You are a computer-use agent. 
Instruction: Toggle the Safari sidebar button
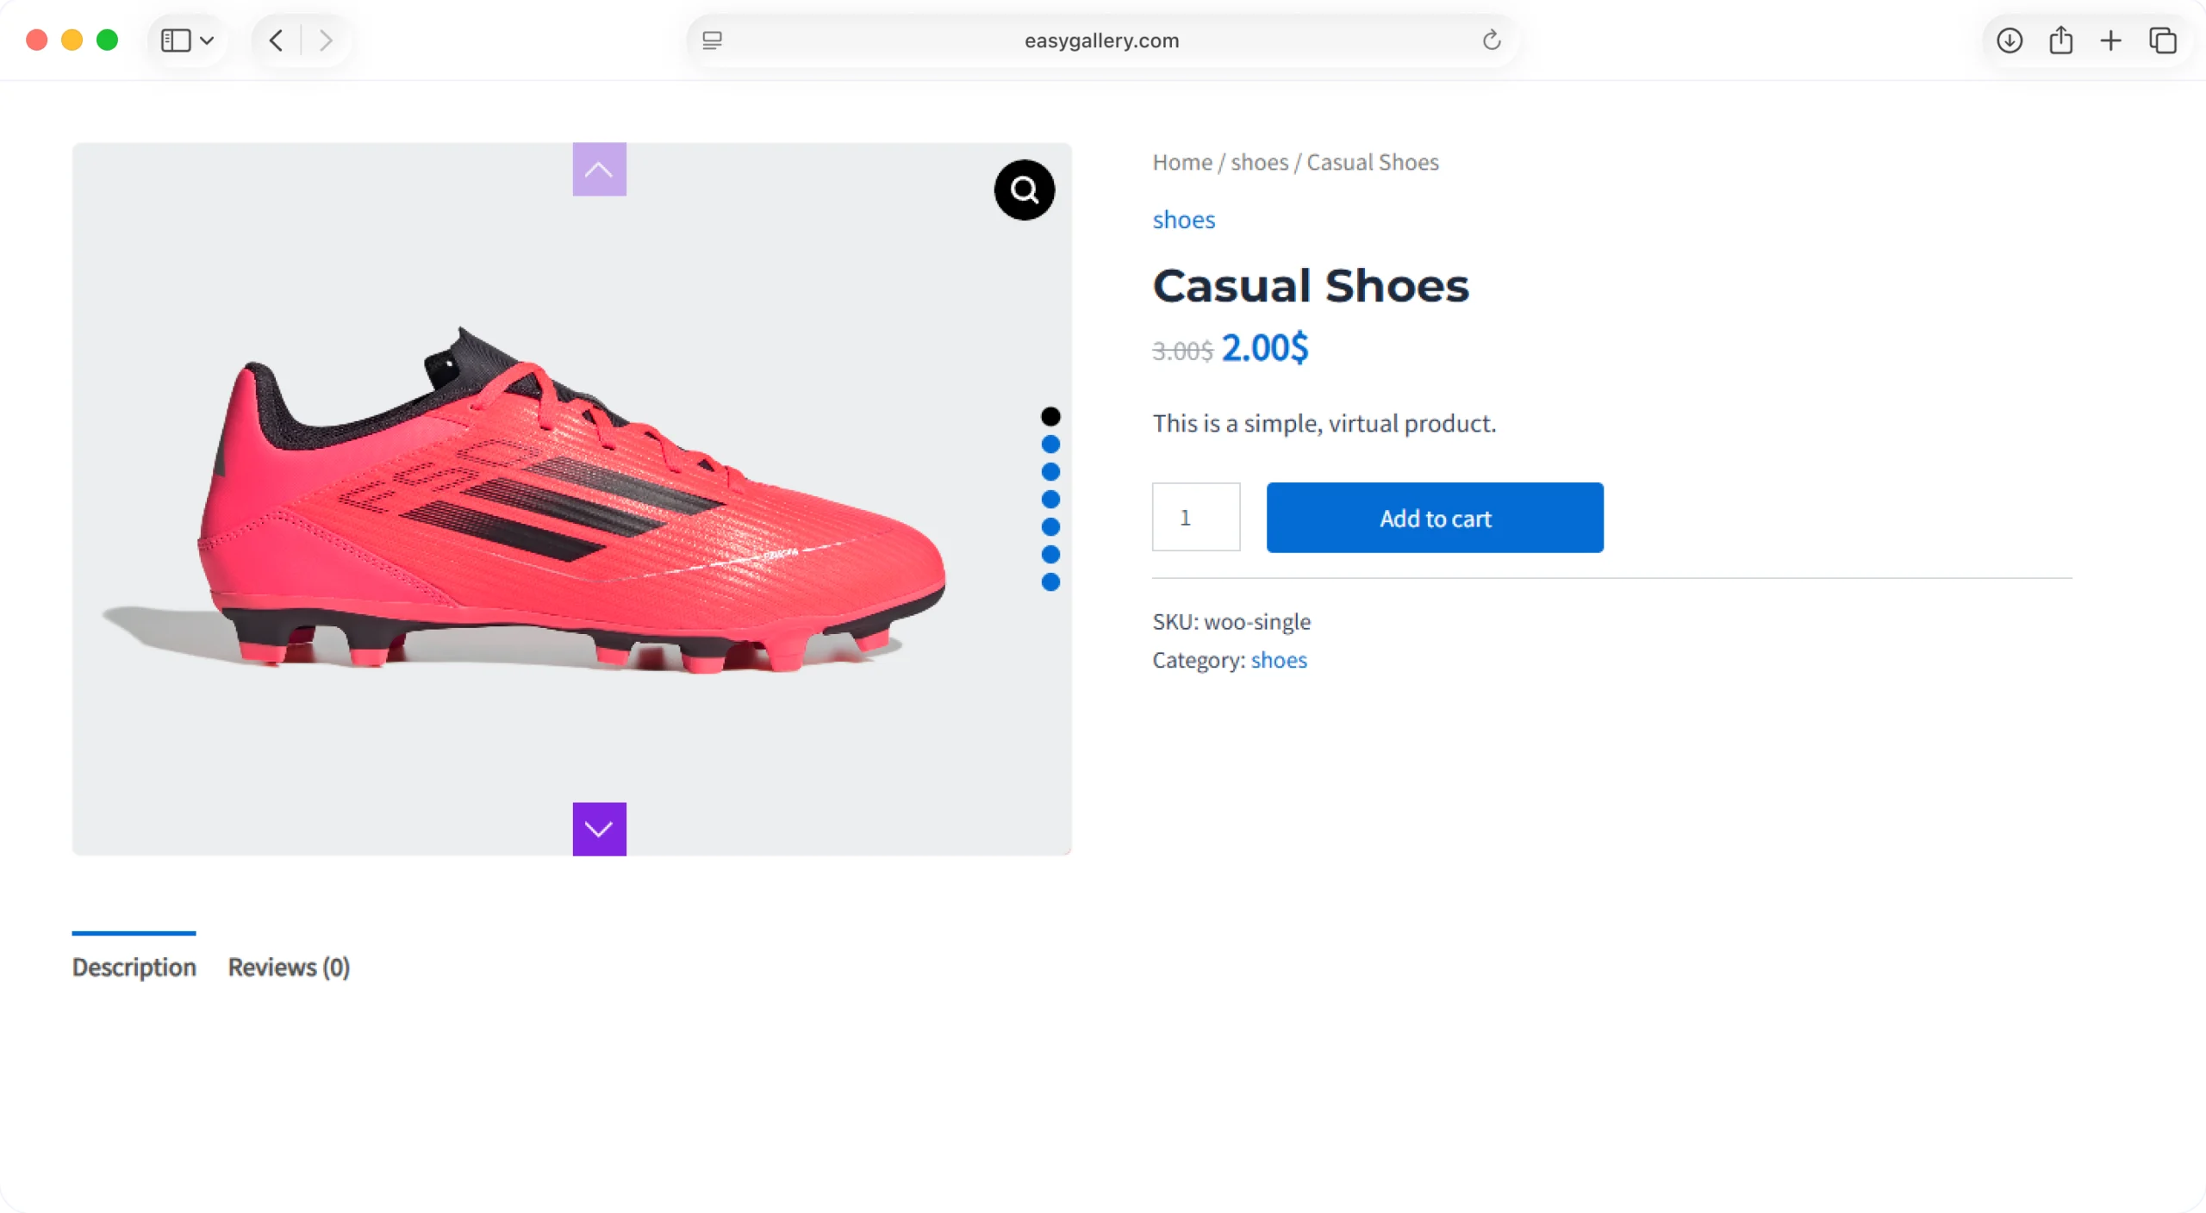pos(176,40)
